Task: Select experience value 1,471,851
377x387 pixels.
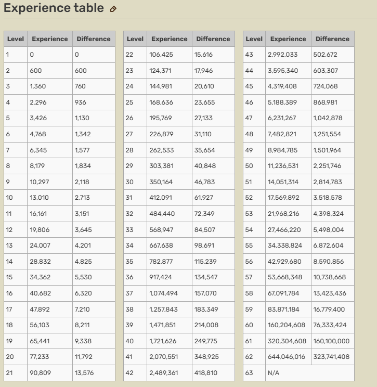Action: click(162, 325)
